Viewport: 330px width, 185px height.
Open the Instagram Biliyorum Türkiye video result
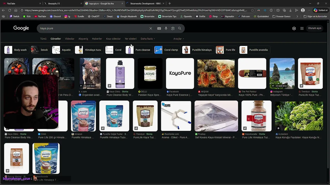click(282, 73)
